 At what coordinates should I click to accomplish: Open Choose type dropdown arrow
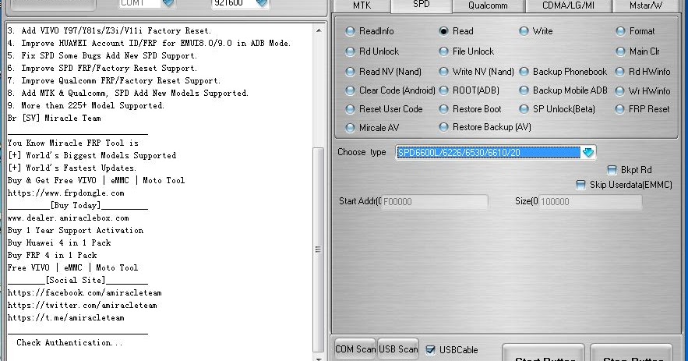pos(588,152)
